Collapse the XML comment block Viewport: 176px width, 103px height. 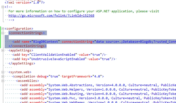[3, 7]
